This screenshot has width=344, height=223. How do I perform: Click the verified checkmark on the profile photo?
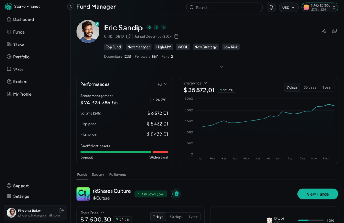97,24
